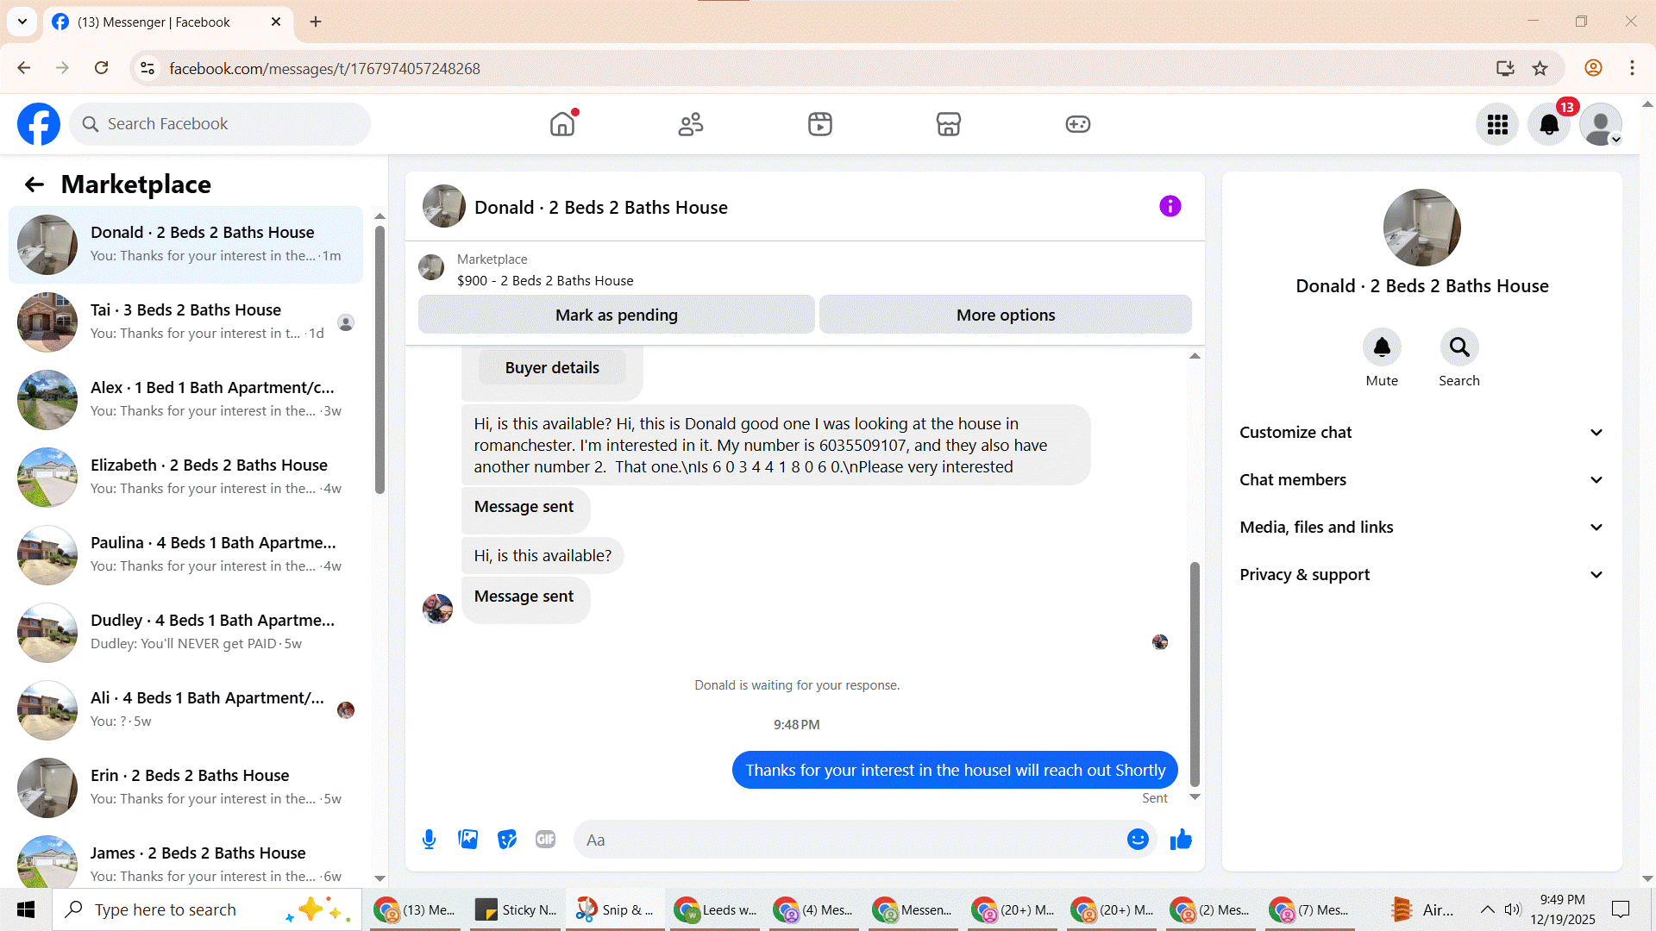Click the voice clip microphone icon
The image size is (1656, 931).
tap(429, 840)
